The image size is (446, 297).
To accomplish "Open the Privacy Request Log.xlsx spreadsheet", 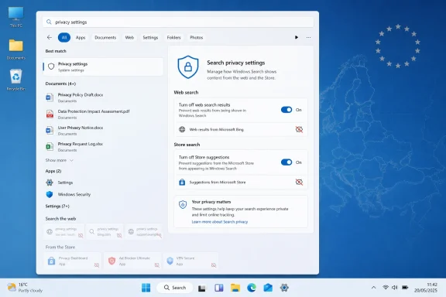I will 103,147.
